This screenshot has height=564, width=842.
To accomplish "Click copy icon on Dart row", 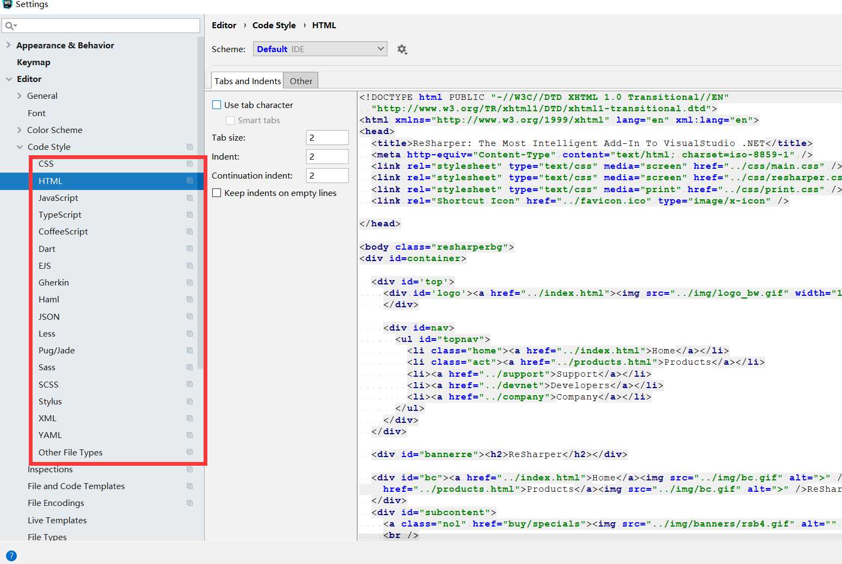I will point(189,249).
